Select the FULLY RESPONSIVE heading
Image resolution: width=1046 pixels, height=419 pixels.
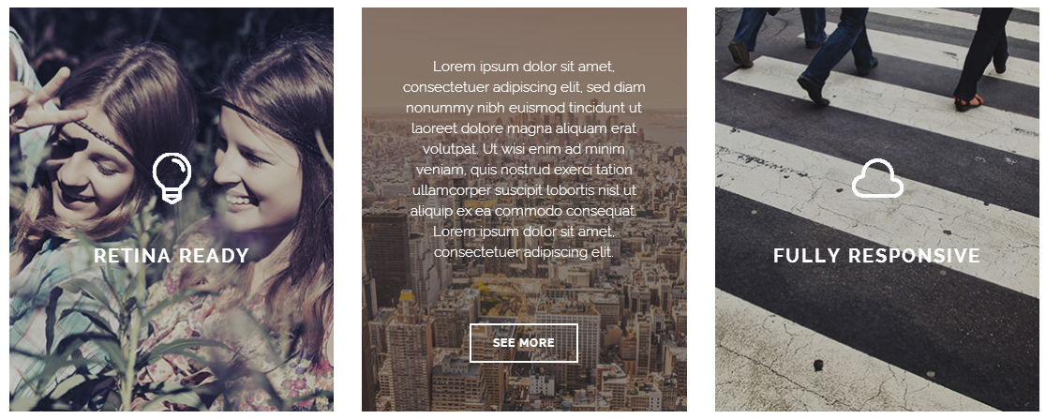876,256
